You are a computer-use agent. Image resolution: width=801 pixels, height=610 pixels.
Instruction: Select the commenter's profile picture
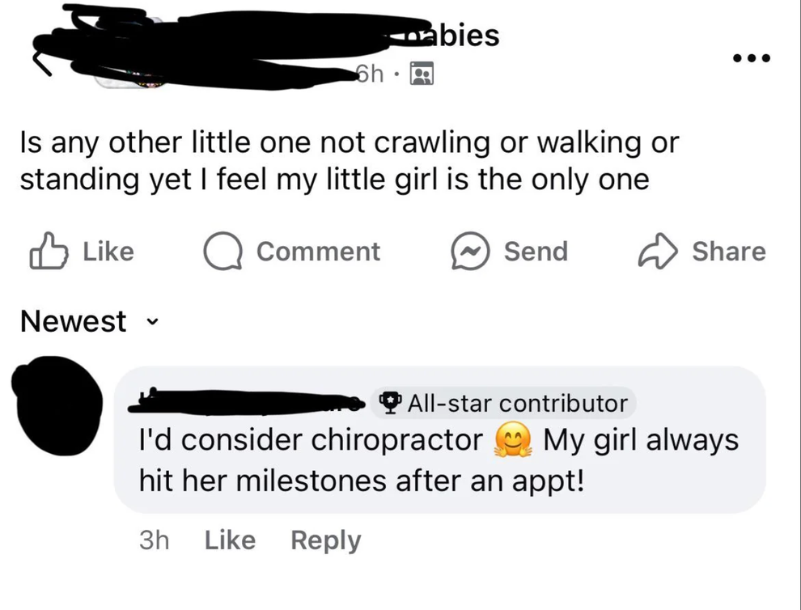point(57,405)
